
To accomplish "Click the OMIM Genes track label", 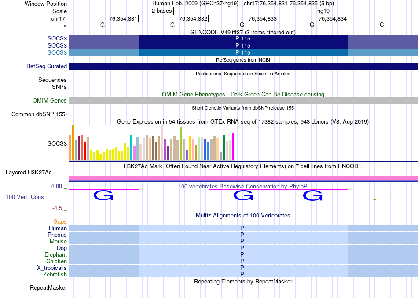I will 49,100.
